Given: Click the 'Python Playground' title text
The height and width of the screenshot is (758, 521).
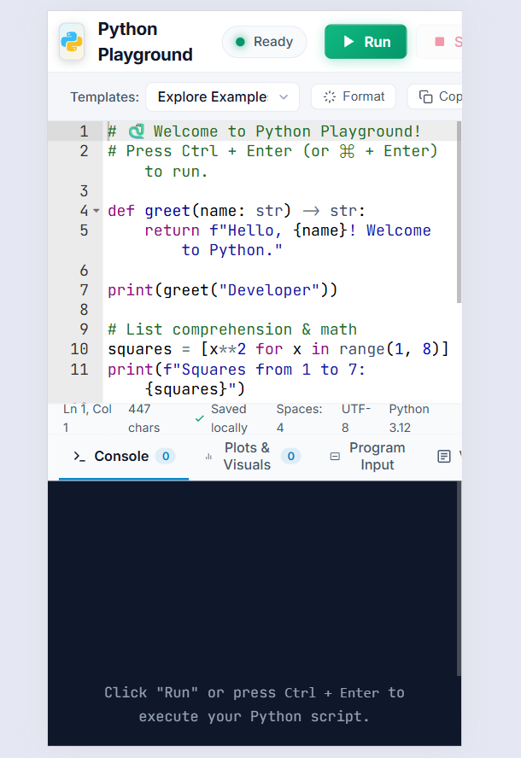Looking at the screenshot, I should click(x=145, y=42).
